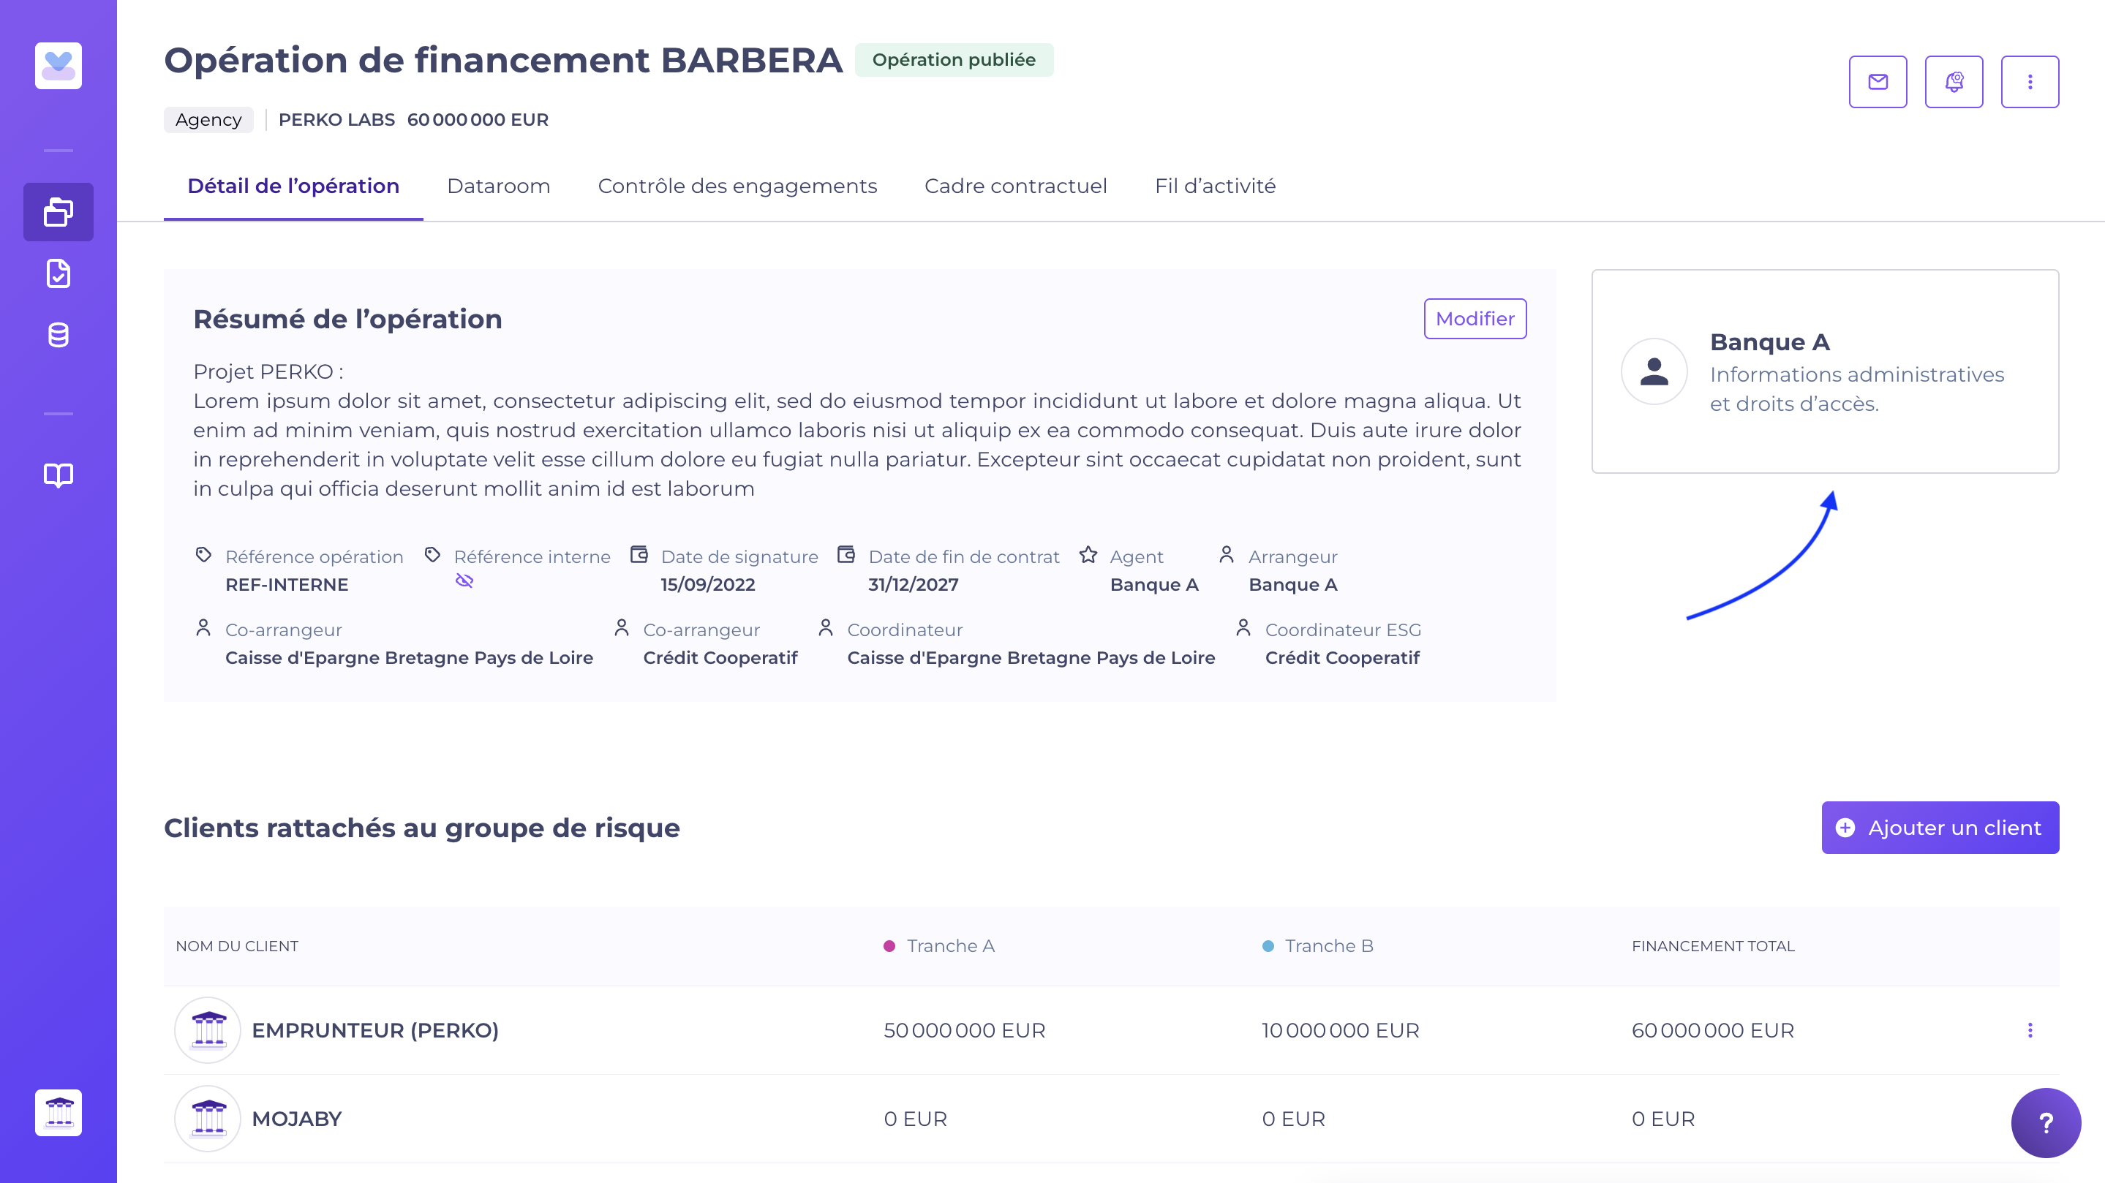The image size is (2105, 1183).
Task: Switch to the Dataroom tab
Action: (499, 186)
